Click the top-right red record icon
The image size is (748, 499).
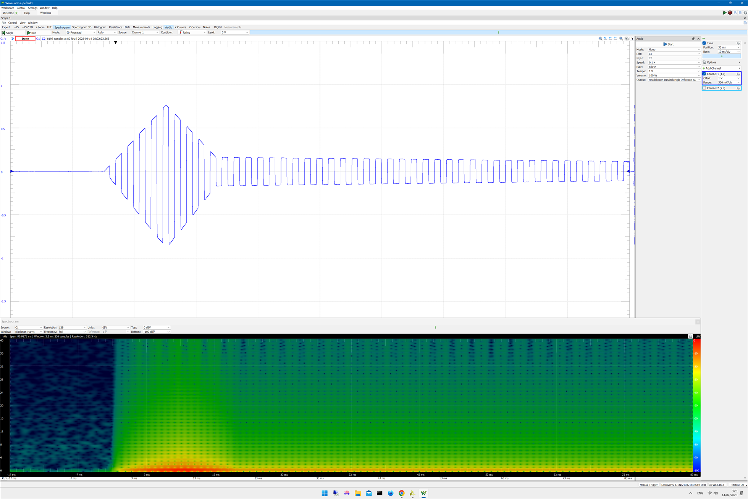click(x=730, y=13)
